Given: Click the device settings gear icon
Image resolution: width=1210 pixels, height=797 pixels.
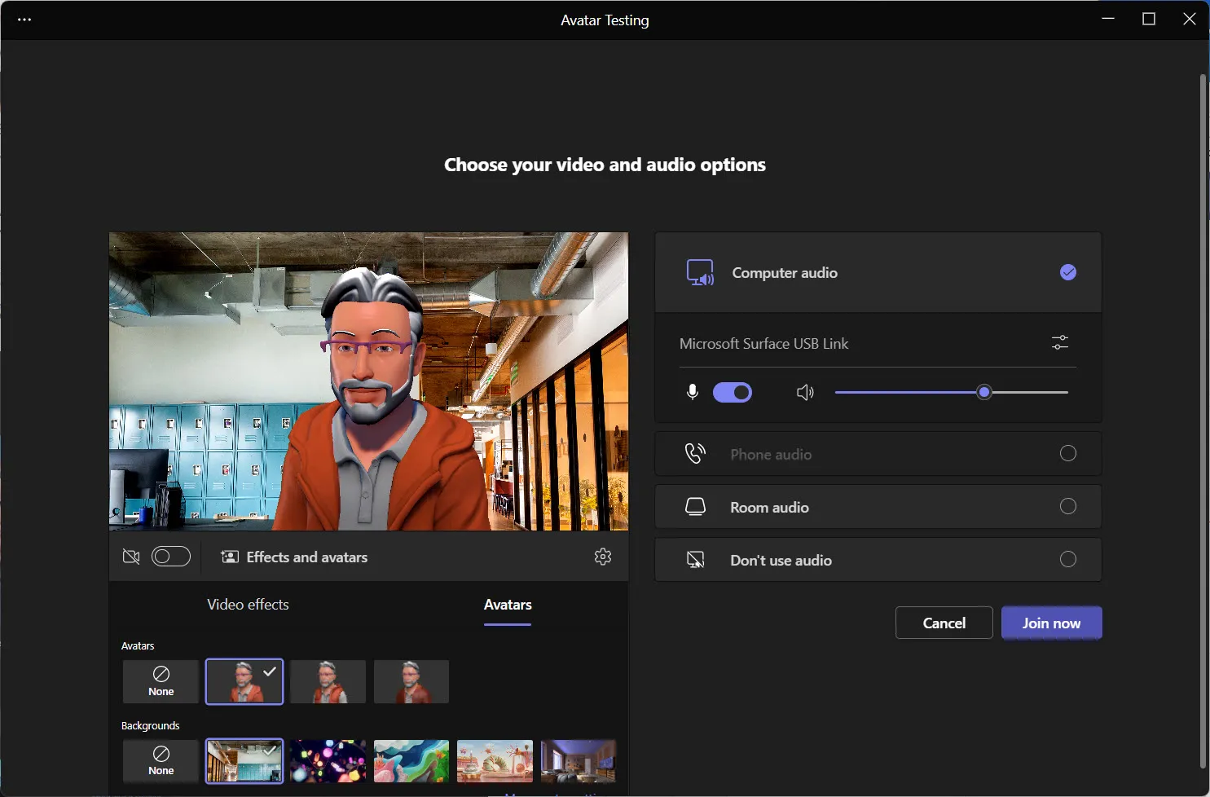Looking at the screenshot, I should pyautogui.click(x=603, y=557).
